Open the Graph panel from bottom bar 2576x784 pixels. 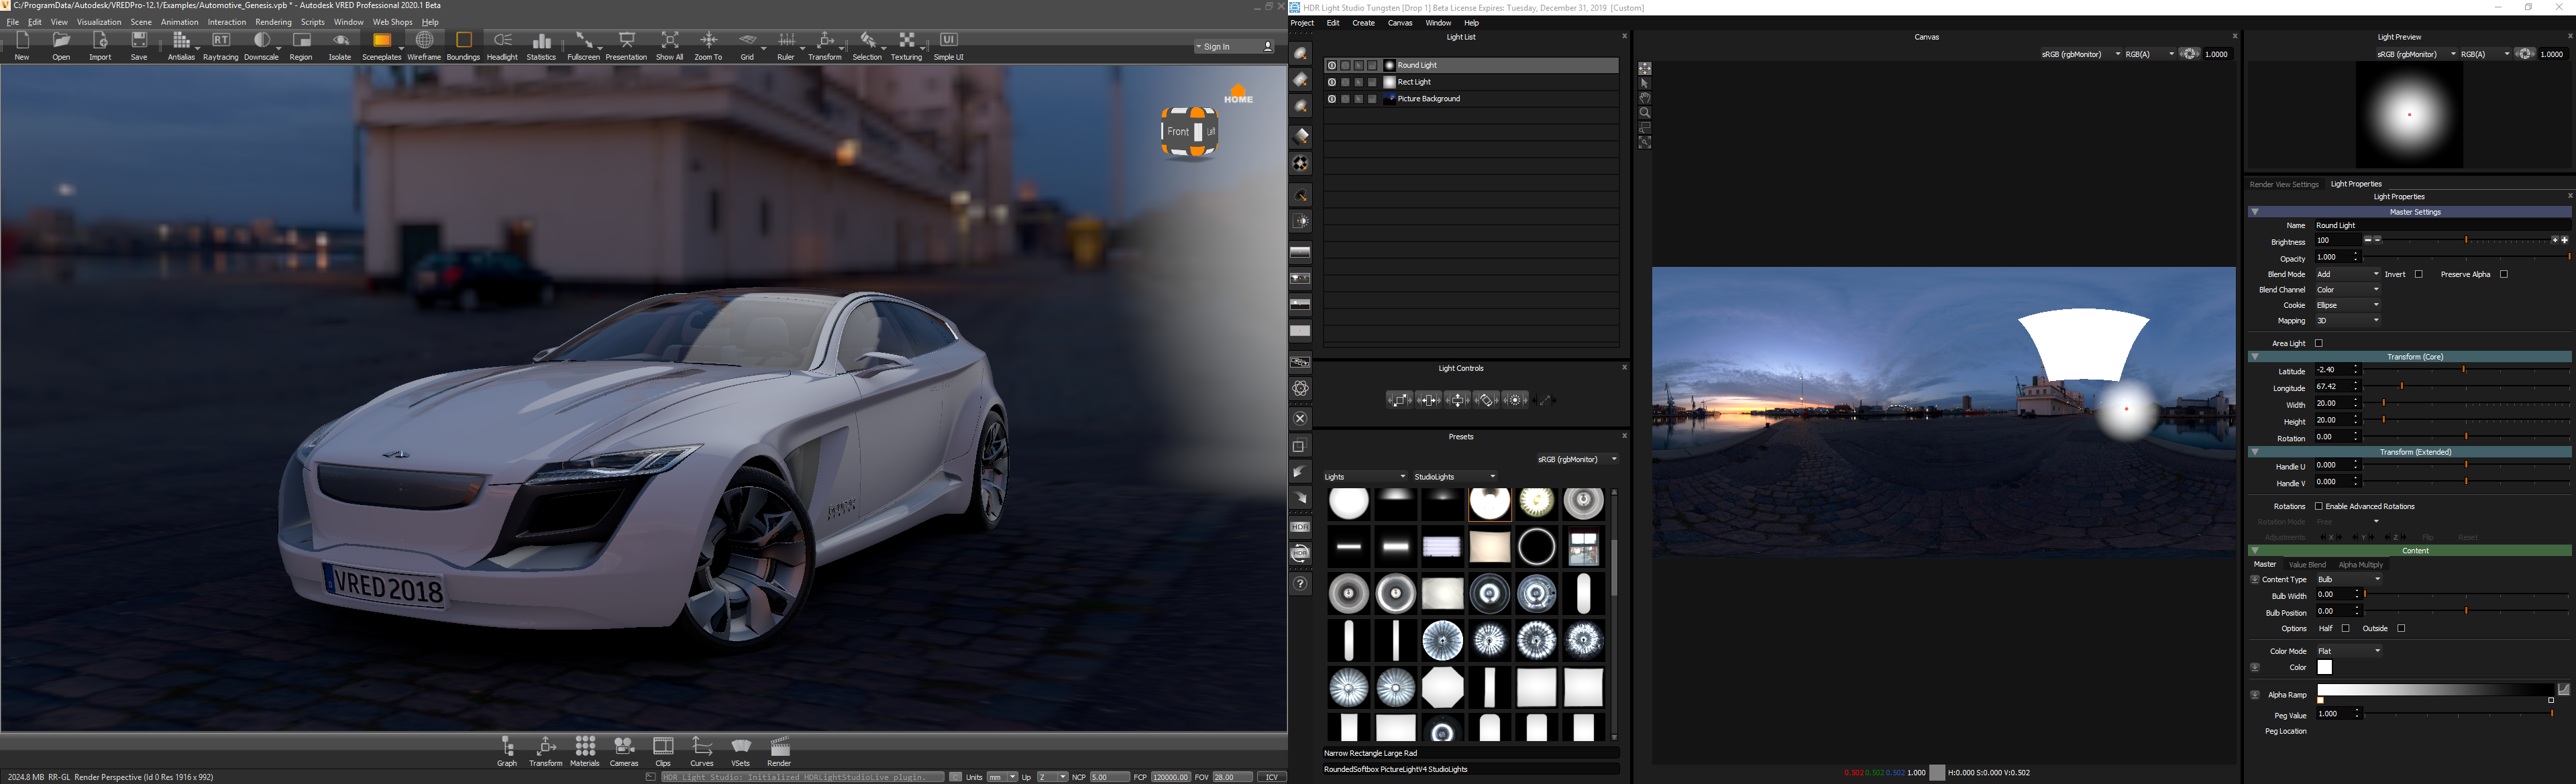point(507,751)
